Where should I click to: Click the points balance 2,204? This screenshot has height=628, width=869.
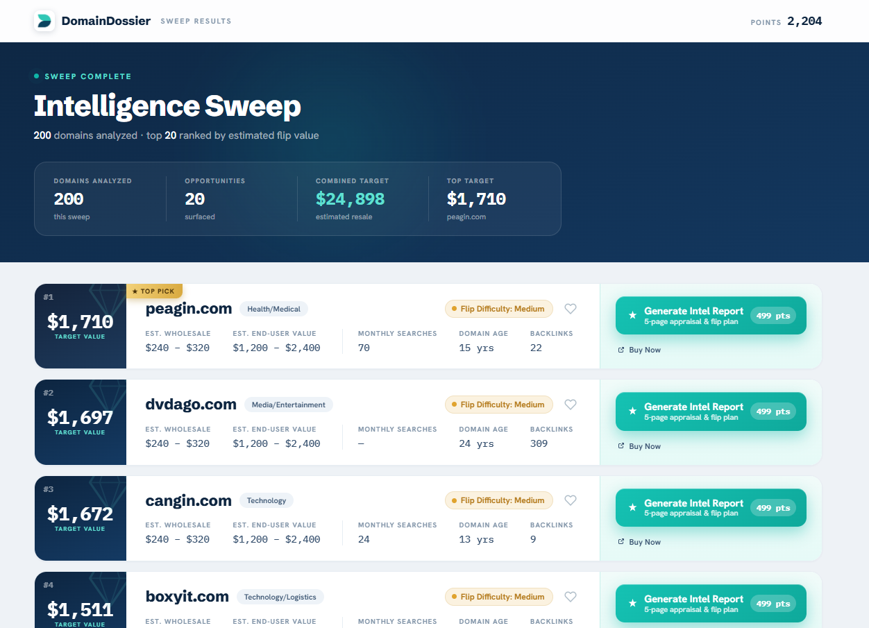pyautogui.click(x=804, y=22)
